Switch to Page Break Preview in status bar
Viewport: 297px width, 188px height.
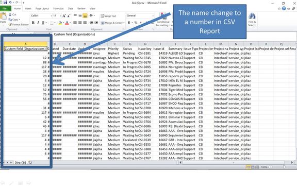click(257, 167)
